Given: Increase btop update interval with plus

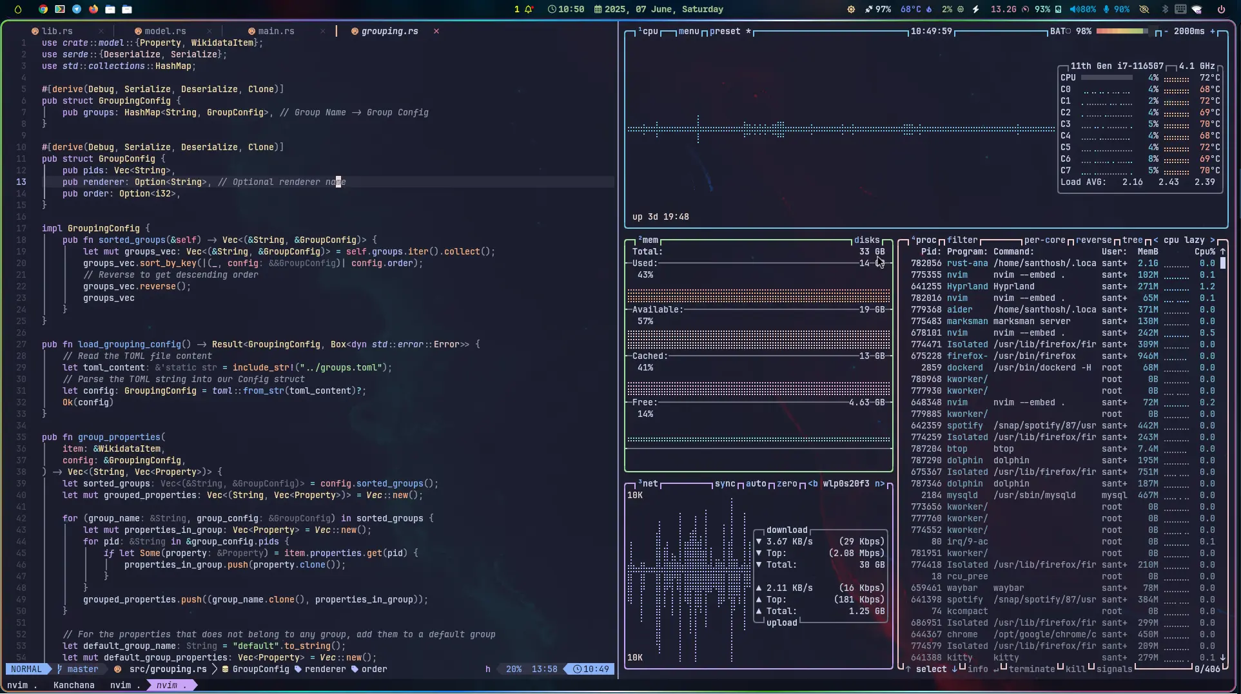Looking at the screenshot, I should tap(1212, 31).
